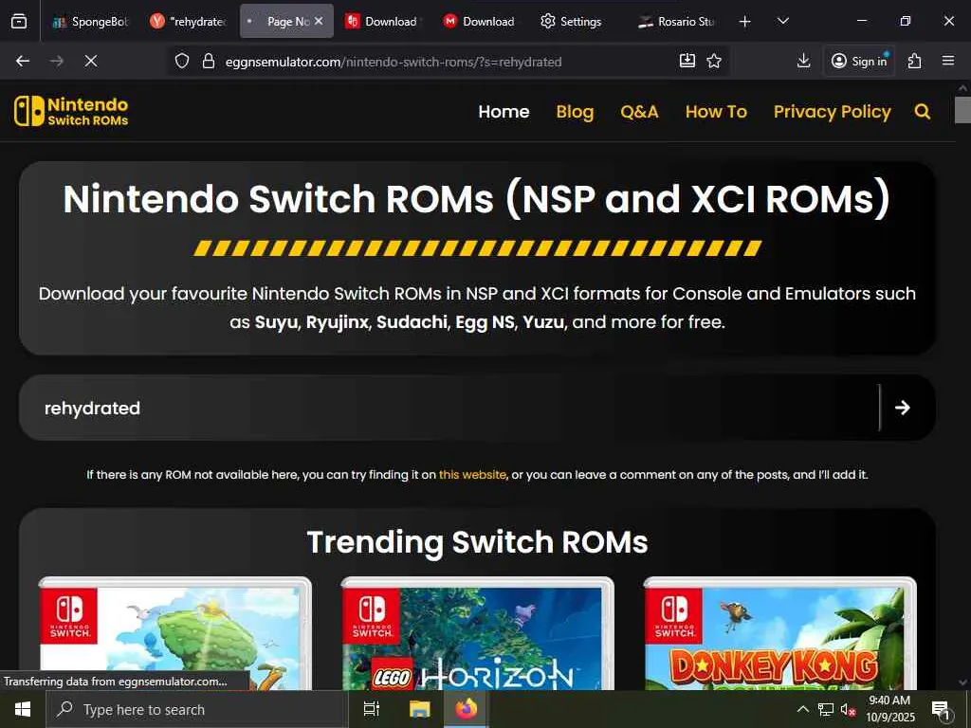Click the Ryujinx emulator name
Image resolution: width=971 pixels, height=728 pixels.
337,322
